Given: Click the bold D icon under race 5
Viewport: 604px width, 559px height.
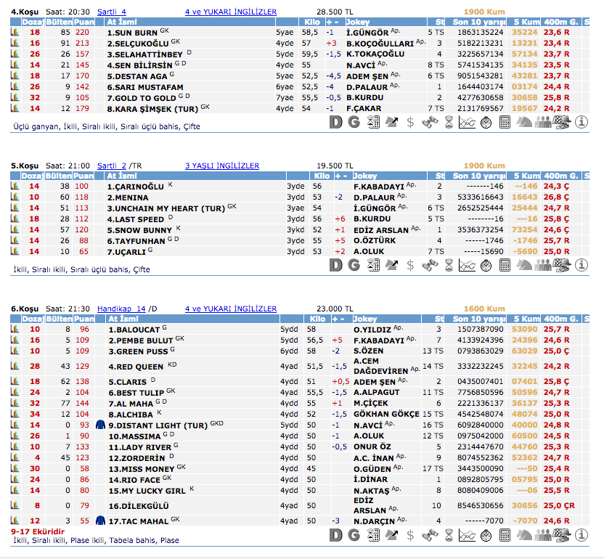Looking at the screenshot, I should 335,265.
